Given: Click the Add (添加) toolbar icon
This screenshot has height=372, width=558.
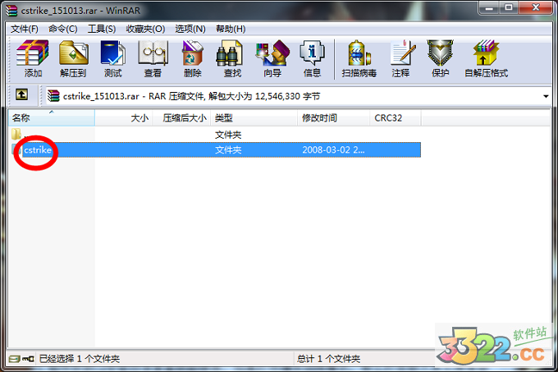Looking at the screenshot, I should 33,58.
